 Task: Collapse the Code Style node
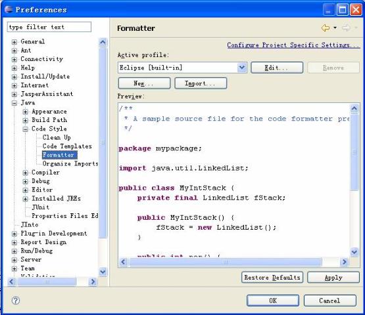click(26, 129)
